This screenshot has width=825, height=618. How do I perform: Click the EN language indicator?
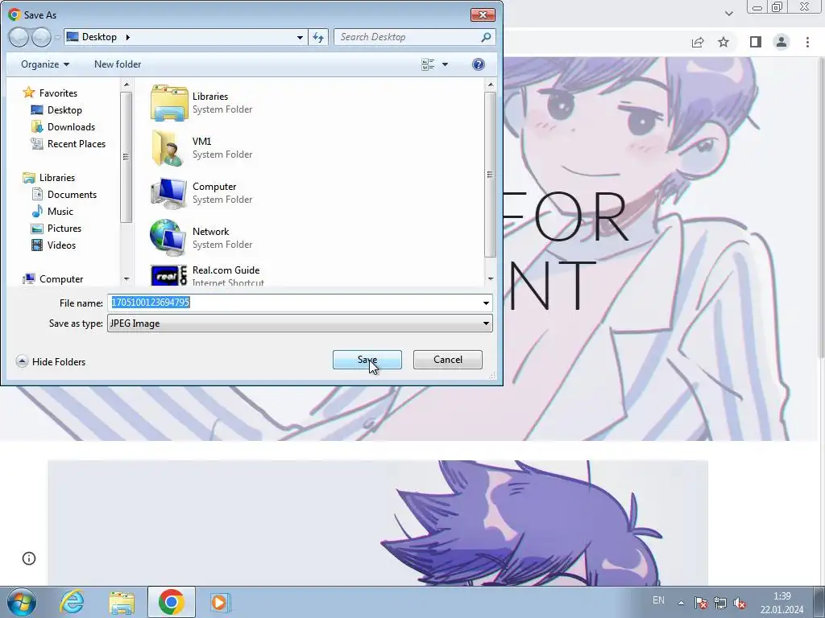click(x=658, y=600)
